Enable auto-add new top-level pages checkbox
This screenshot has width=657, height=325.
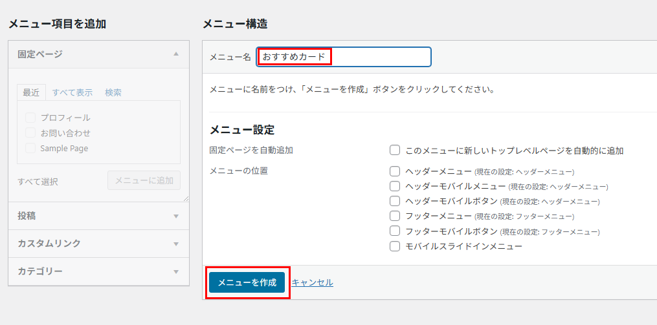[x=395, y=151]
